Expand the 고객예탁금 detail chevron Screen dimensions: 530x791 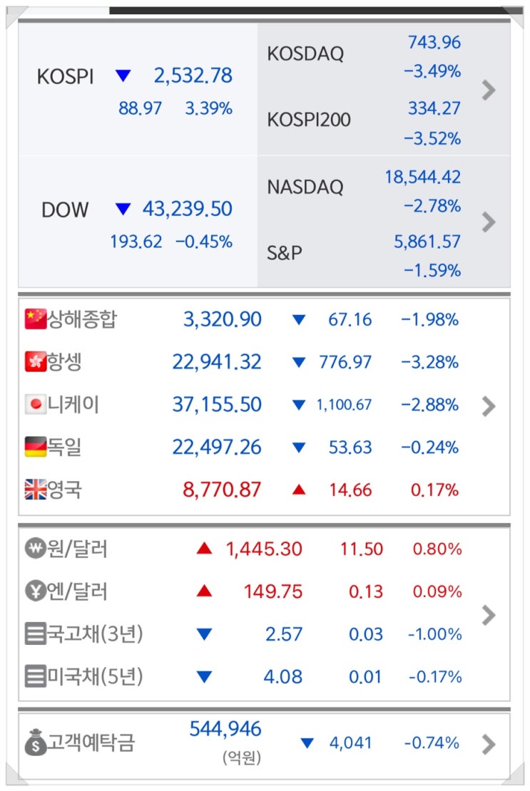(489, 744)
